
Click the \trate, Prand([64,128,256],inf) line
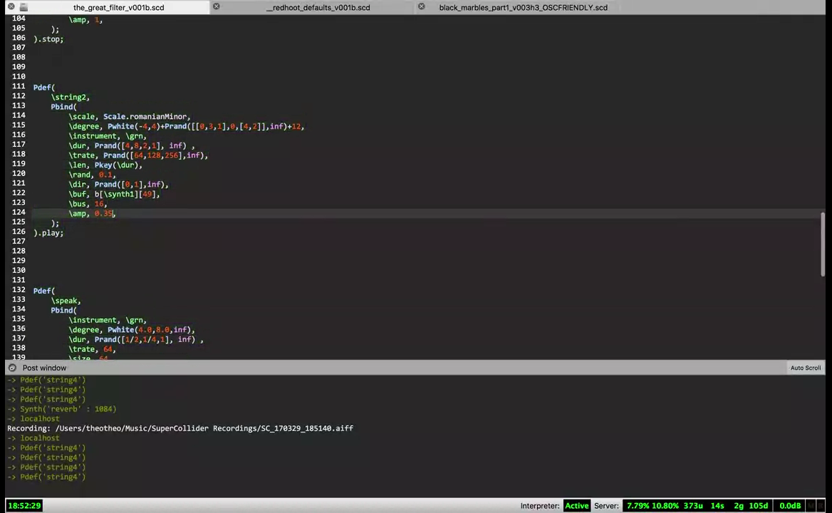[138, 155]
